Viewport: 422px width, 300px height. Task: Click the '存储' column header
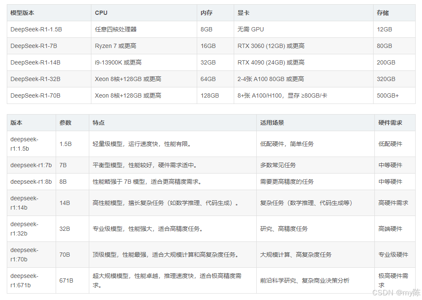pos(394,13)
